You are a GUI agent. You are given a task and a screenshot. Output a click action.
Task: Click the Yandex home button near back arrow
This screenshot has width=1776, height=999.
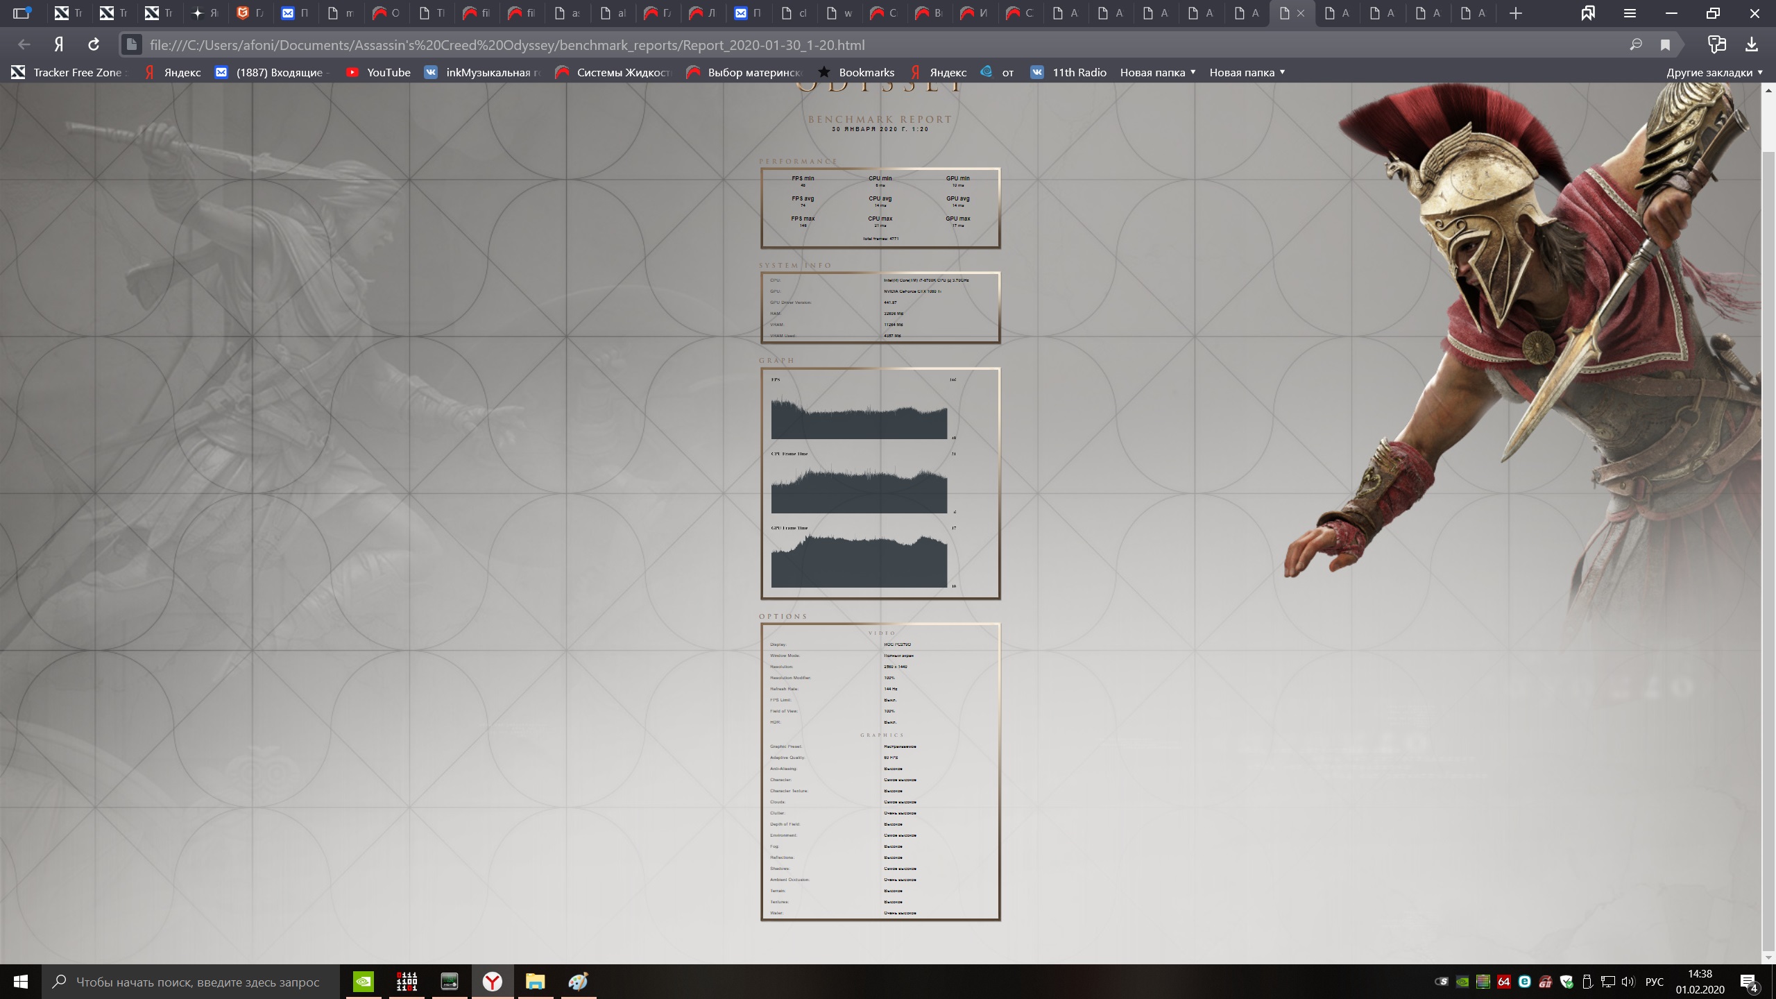pyautogui.click(x=59, y=45)
